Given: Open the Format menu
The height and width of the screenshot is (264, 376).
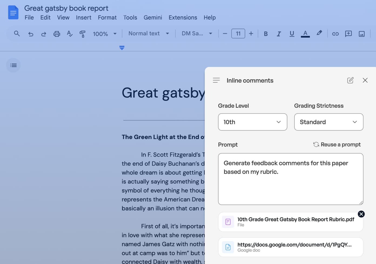Looking at the screenshot, I should pos(107,18).
